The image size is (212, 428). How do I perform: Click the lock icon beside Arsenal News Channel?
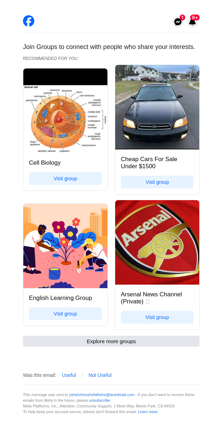[147, 302]
